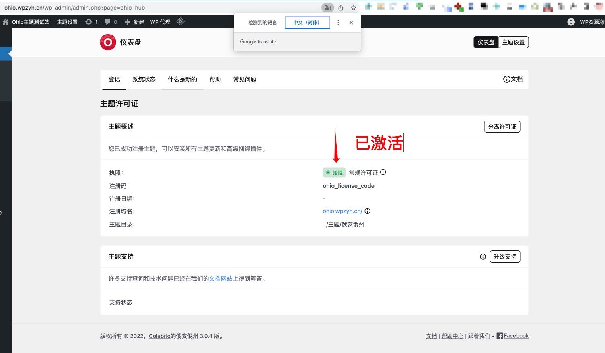Close the Google Translate popup

[351, 23]
